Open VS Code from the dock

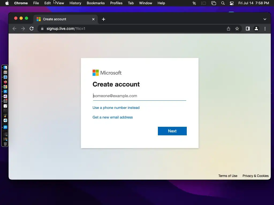[5, 120]
